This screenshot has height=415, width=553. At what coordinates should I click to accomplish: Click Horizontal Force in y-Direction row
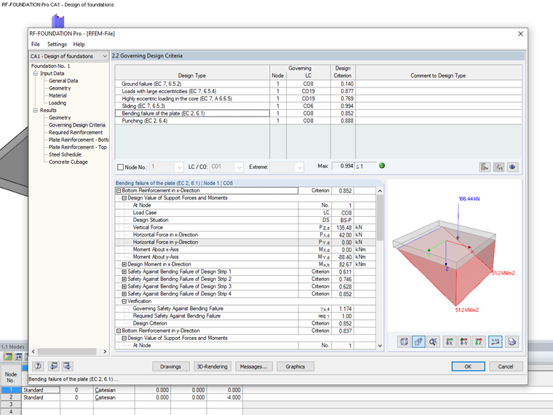[x=245, y=242]
